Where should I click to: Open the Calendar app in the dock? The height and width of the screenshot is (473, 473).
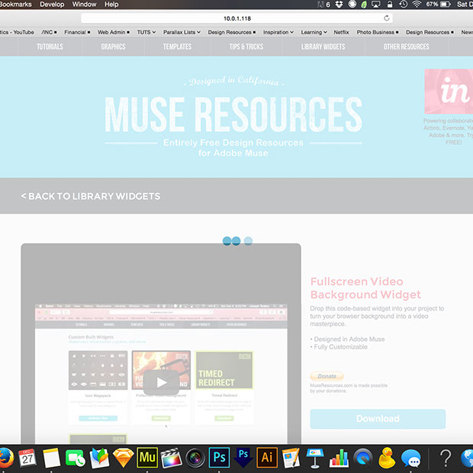pos(27,457)
